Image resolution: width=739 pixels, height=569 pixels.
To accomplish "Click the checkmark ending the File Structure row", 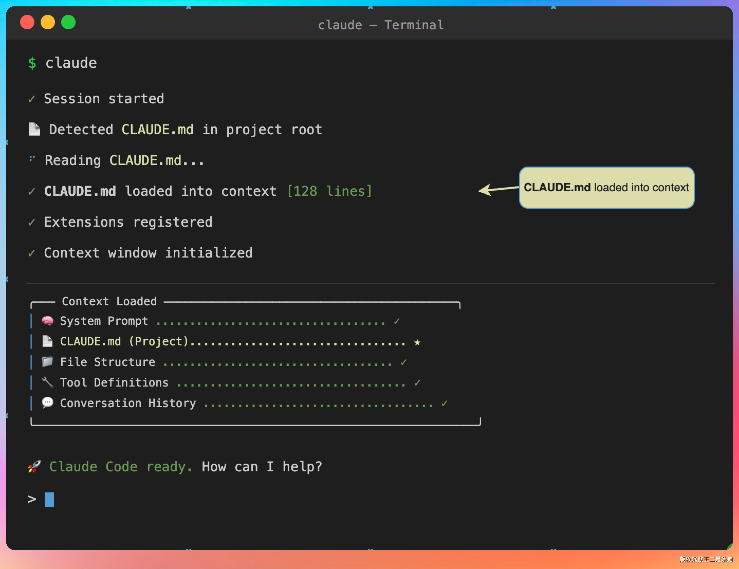I will coord(404,363).
